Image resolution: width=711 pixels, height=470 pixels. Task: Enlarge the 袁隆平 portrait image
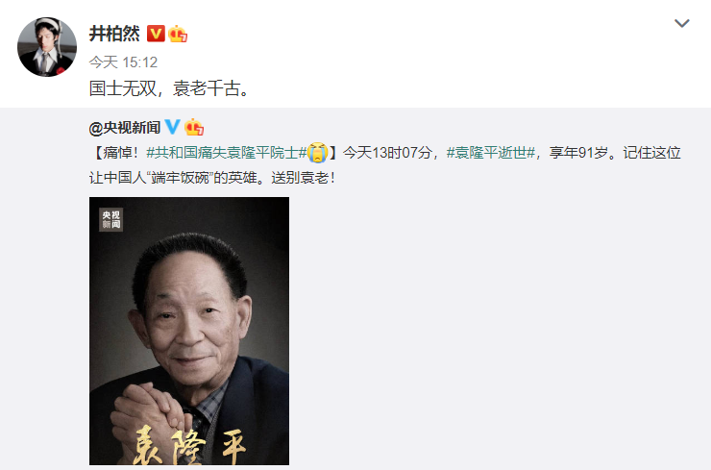coord(189,331)
